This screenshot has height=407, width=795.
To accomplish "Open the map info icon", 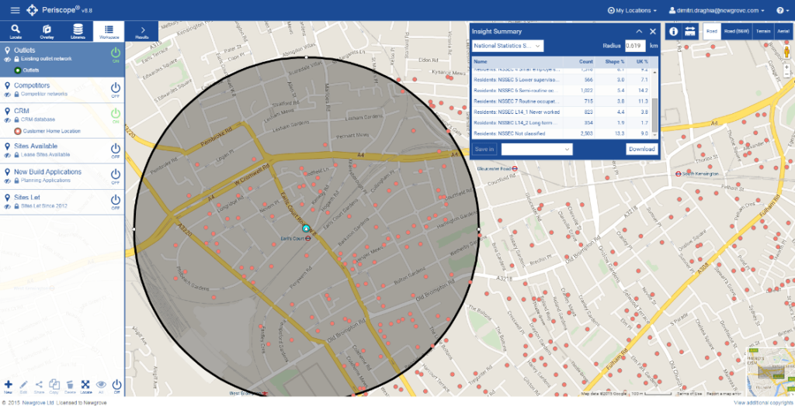I will 673,31.
